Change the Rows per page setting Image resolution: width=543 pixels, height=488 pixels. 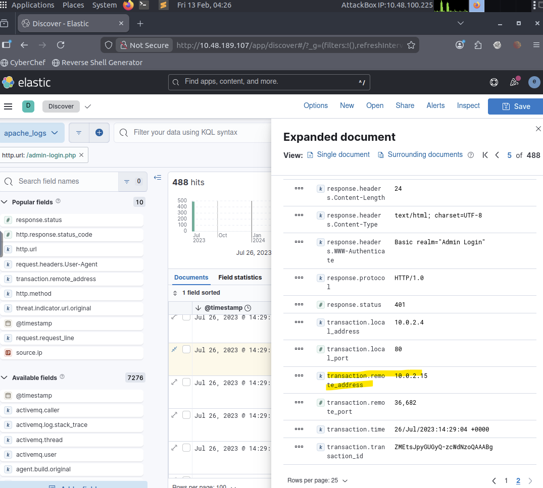317,480
